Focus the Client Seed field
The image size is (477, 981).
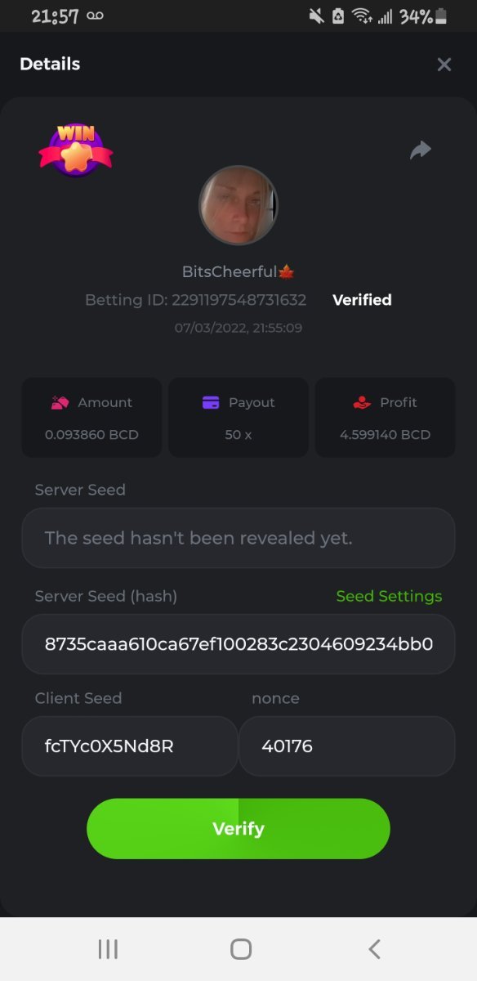[x=130, y=746]
